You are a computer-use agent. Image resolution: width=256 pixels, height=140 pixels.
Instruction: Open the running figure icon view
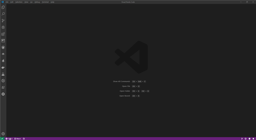click(3, 61)
